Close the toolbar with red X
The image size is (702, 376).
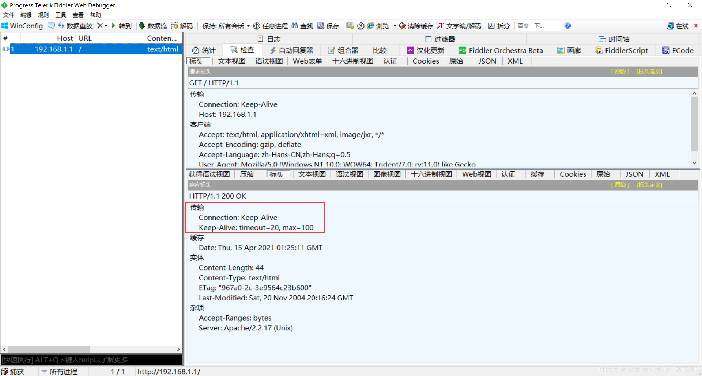tap(696, 26)
